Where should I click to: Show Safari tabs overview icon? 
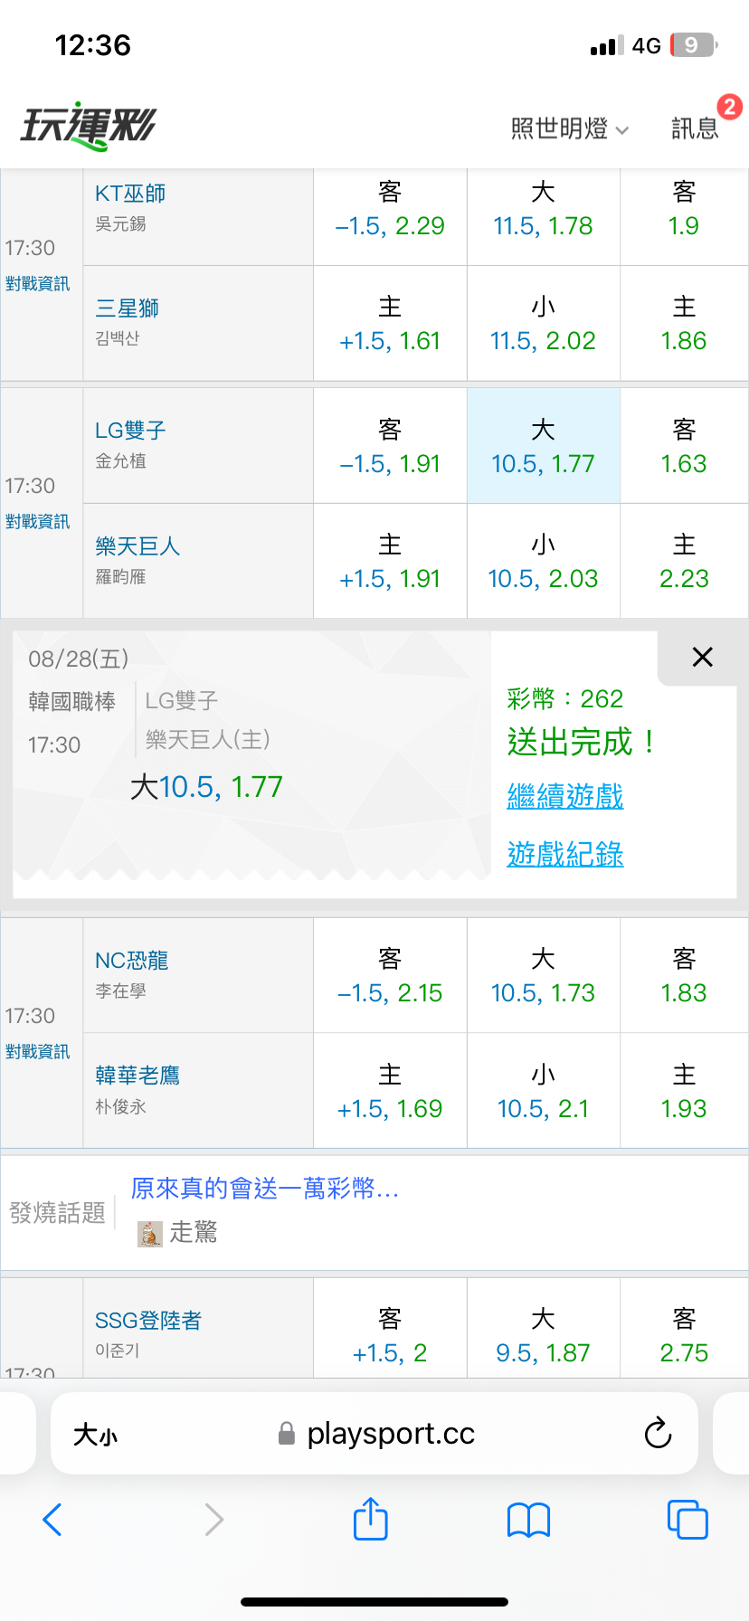pyautogui.click(x=687, y=1519)
